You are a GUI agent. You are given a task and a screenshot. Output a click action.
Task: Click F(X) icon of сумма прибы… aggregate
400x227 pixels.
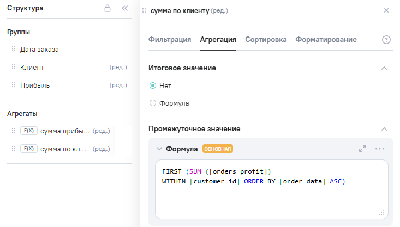(x=28, y=131)
